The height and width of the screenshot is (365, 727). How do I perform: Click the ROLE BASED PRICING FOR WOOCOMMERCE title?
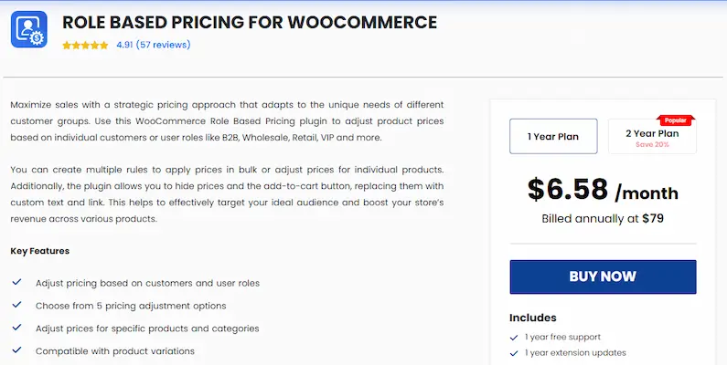pyautogui.click(x=249, y=22)
